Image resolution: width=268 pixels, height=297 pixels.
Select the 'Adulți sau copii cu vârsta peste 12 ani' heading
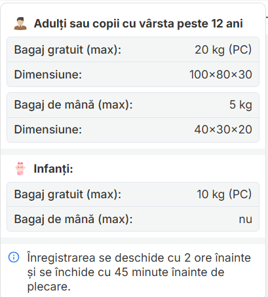coord(138,24)
